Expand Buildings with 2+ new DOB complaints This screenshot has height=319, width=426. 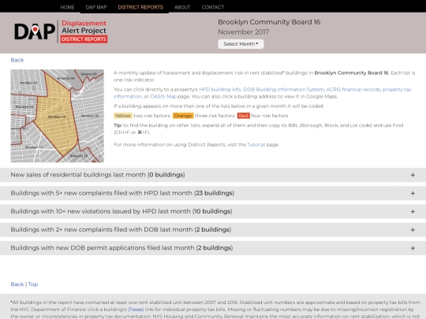[x=213, y=230]
